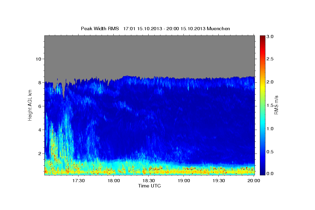The width and height of the screenshot is (315, 210).
Task: Click the colorbar value 1.5
Action: click(x=270, y=105)
